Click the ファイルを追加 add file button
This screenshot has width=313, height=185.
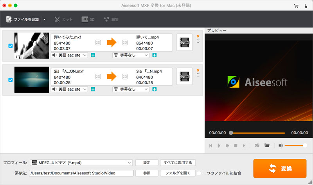point(22,19)
